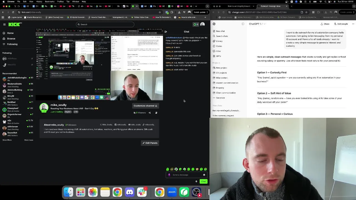Click Show Less under Recommended
Screen dimensions: 356x200
29,140
